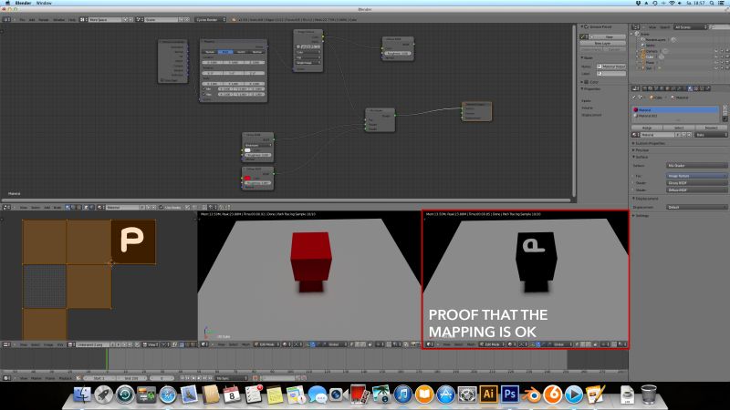This screenshot has height=410, width=730.
Task: Open the left viewport Edit Mode dropdown
Action: click(x=266, y=344)
